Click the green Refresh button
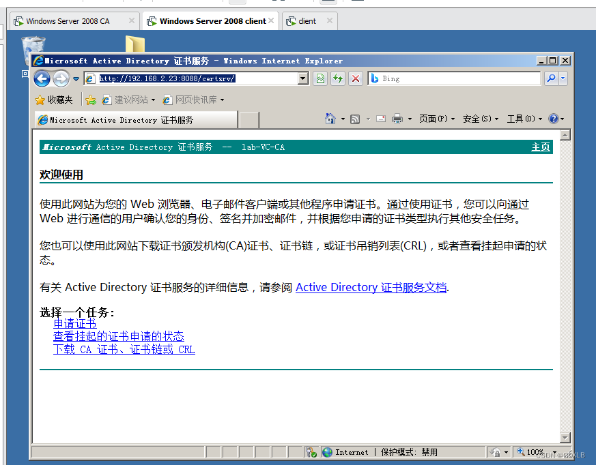Viewport: 596px width, 465px height. pos(338,78)
